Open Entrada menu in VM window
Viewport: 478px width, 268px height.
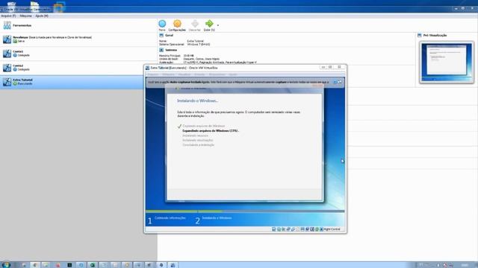pos(199,74)
